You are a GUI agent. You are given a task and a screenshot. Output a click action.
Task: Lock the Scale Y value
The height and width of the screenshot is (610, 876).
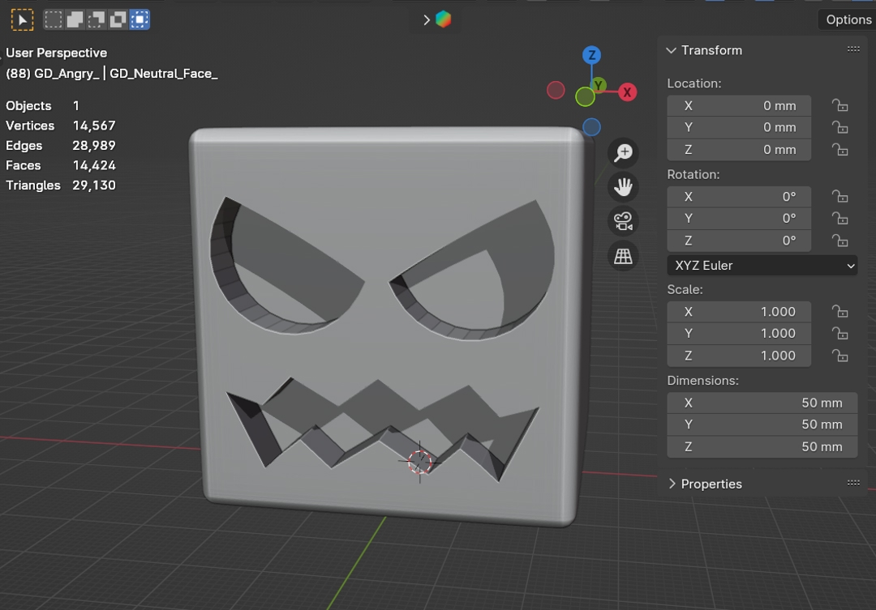839,334
